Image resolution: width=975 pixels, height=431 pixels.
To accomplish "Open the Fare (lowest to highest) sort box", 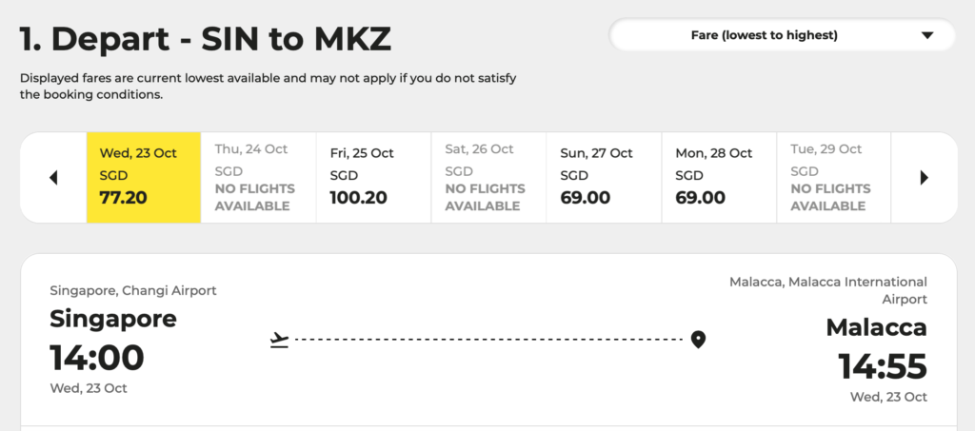I will pos(783,35).
